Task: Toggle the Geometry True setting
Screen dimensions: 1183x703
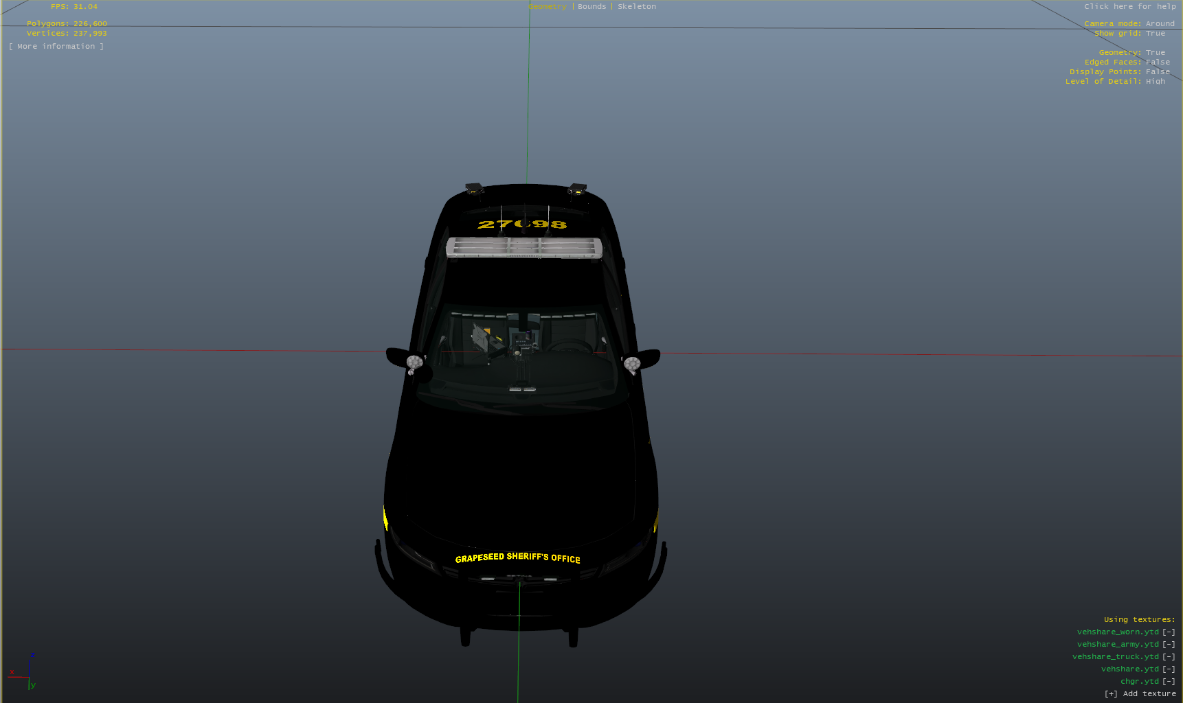Action: click(1155, 53)
